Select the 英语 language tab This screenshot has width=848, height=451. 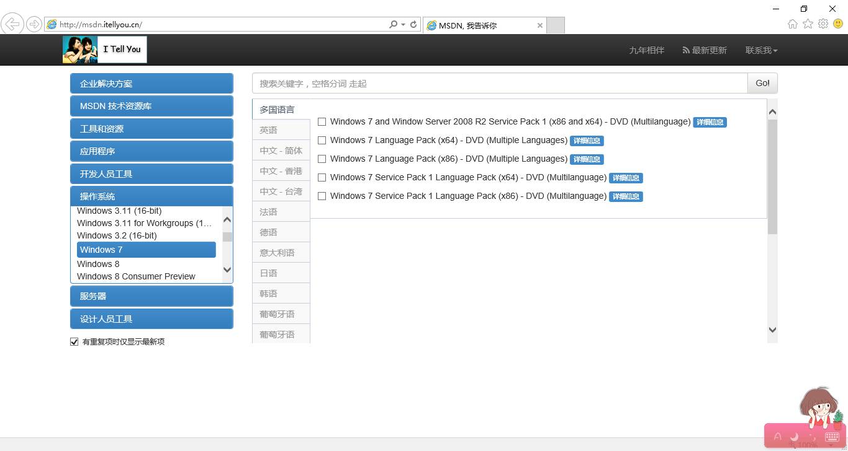281,130
